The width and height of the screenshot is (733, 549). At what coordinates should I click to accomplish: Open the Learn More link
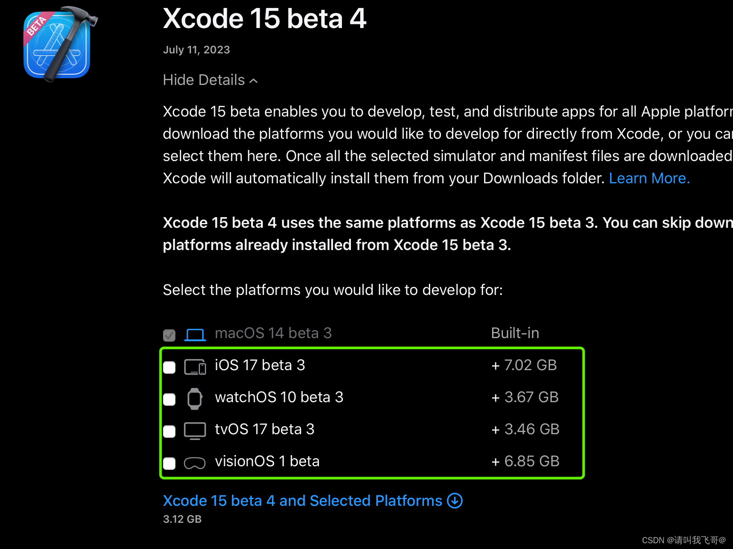[x=649, y=178]
